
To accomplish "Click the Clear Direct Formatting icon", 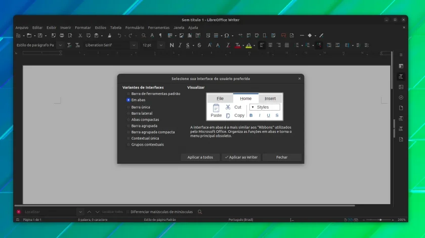I will (x=228, y=45).
